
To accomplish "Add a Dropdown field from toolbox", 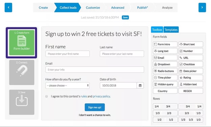I will [165, 64].
